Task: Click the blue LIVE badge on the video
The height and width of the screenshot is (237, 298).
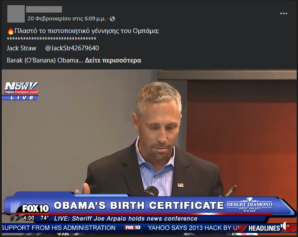Action: coord(20,98)
